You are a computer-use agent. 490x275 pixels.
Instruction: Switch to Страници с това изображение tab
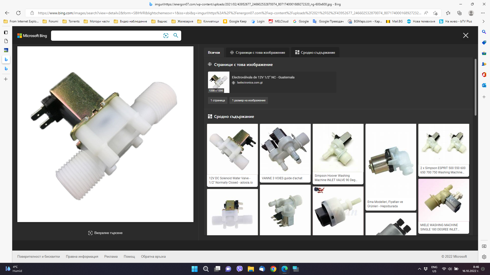pos(258,52)
